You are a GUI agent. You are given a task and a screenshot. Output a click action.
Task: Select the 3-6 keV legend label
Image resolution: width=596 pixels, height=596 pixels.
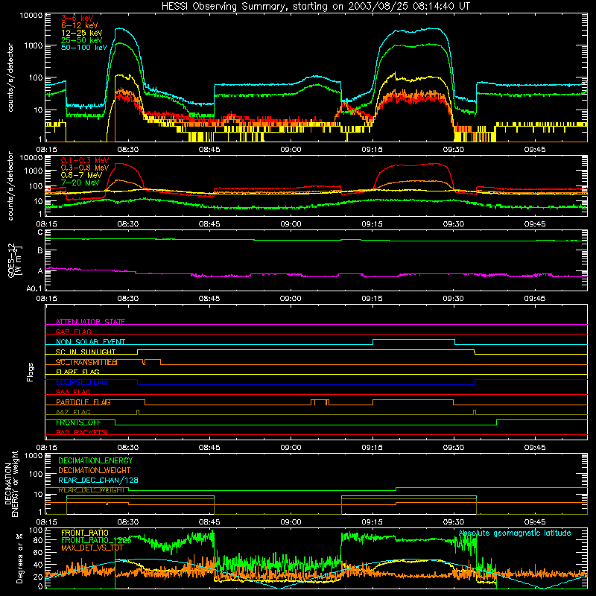[77, 18]
